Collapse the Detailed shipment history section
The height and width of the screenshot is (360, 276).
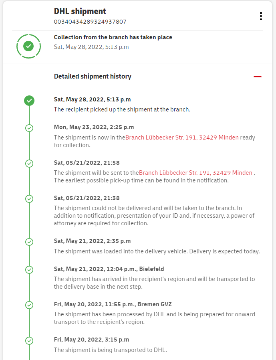(257, 77)
